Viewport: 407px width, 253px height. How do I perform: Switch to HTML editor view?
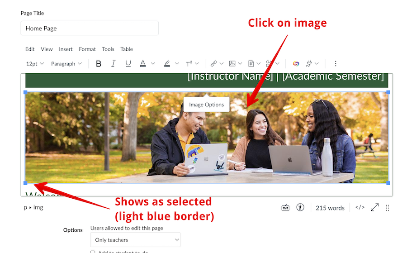click(360, 208)
